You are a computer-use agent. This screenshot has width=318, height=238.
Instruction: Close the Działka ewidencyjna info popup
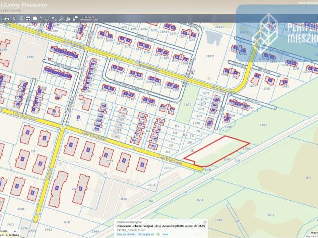pos(205,222)
